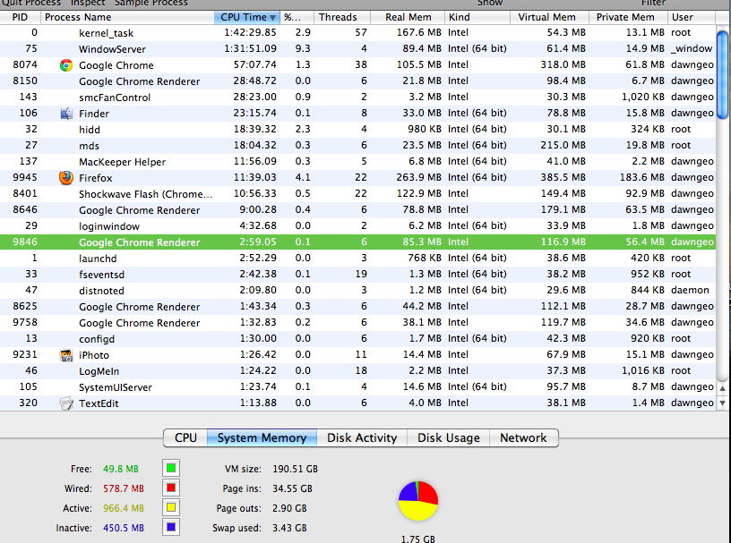
Task: Select the smcFanControl process row
Action: (357, 97)
